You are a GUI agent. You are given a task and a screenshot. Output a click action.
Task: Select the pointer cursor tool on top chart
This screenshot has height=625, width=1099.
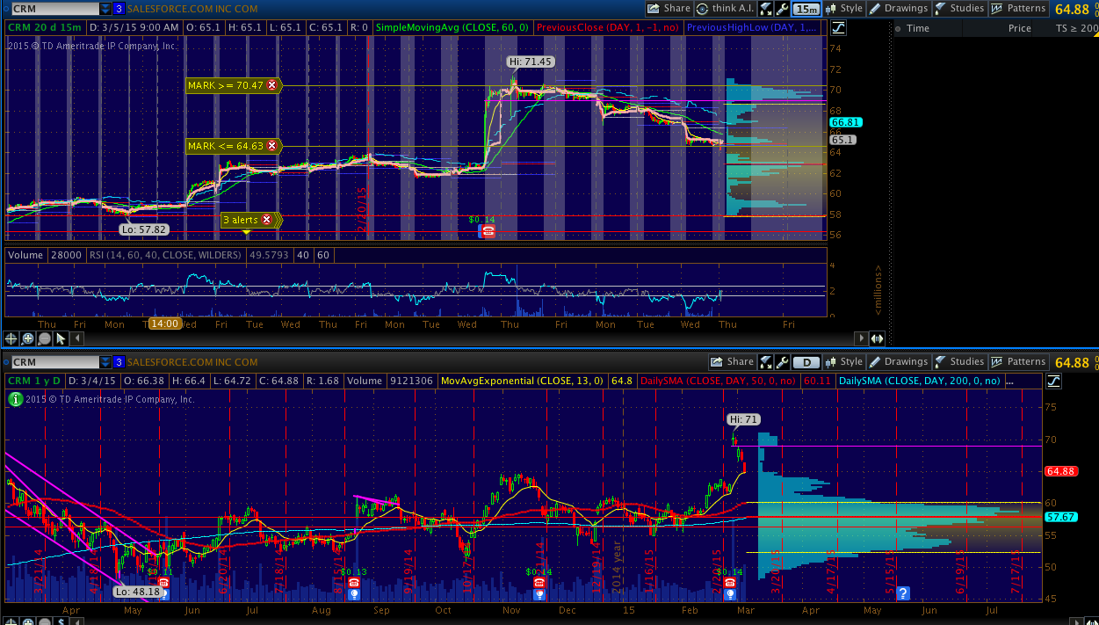click(61, 338)
